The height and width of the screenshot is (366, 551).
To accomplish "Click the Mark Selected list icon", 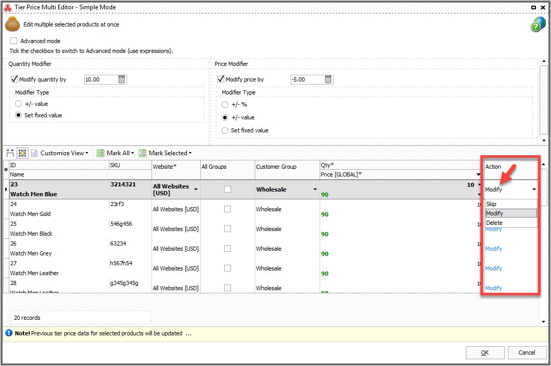I will click(x=142, y=153).
